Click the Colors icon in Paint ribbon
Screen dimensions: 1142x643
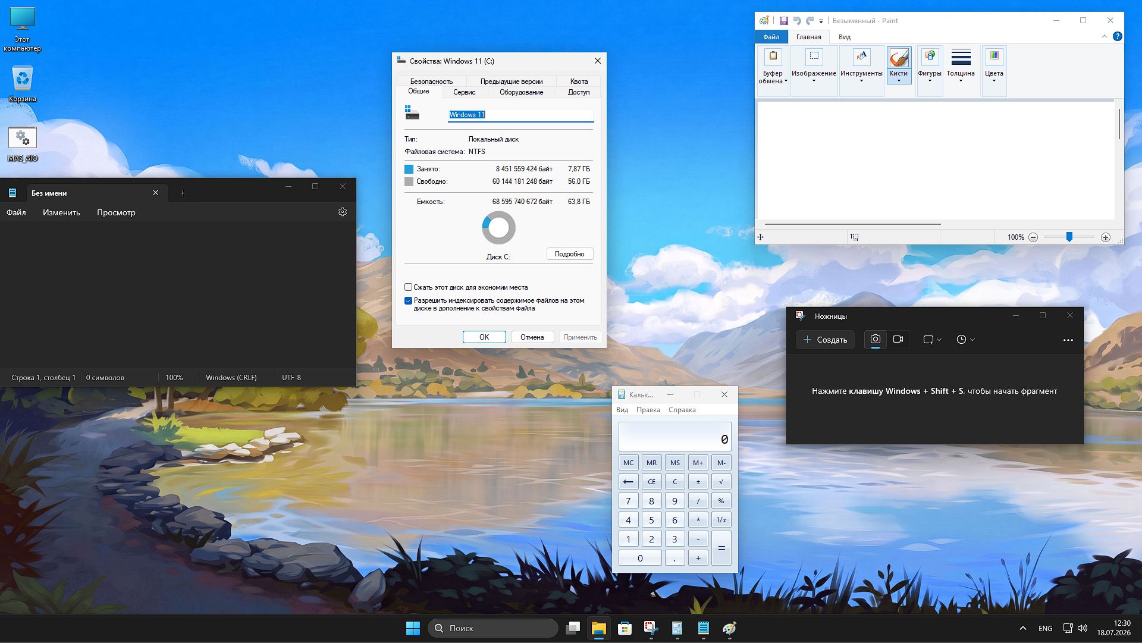(994, 57)
